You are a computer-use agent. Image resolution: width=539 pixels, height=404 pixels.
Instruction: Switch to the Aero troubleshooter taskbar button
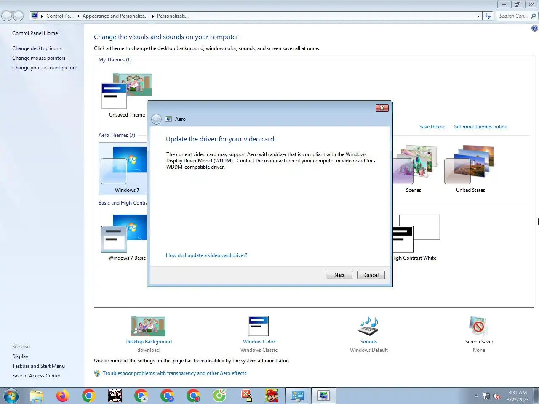(x=323, y=396)
